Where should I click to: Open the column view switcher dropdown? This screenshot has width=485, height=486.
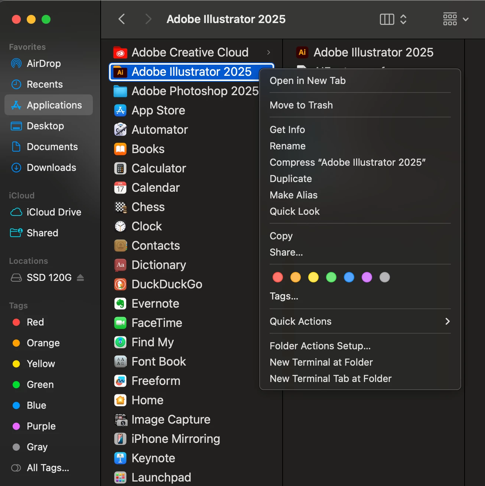pos(393,19)
